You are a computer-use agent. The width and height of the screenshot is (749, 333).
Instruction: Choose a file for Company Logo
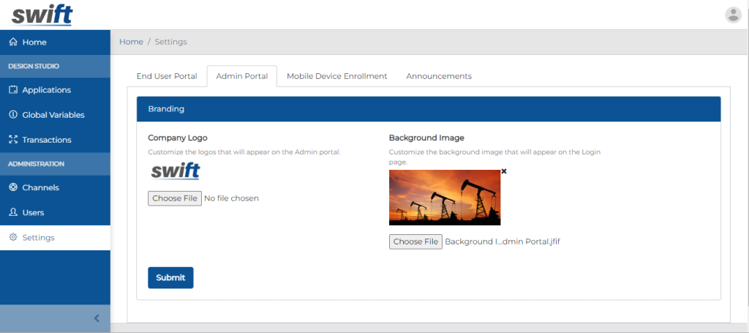point(175,198)
